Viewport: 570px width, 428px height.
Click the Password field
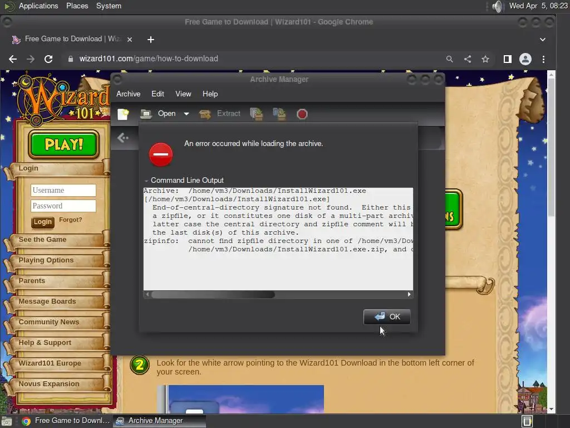point(63,206)
